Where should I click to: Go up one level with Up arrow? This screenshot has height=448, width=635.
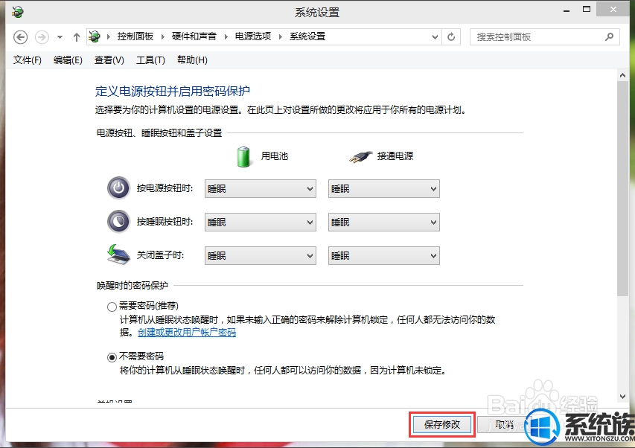coord(76,37)
